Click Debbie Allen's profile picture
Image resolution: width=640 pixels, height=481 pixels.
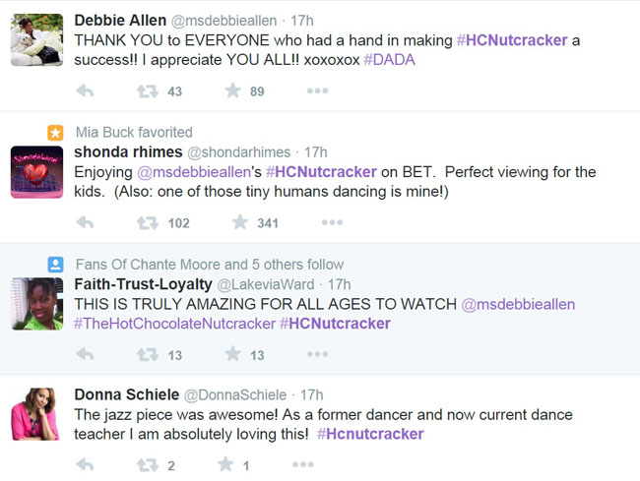tap(37, 41)
